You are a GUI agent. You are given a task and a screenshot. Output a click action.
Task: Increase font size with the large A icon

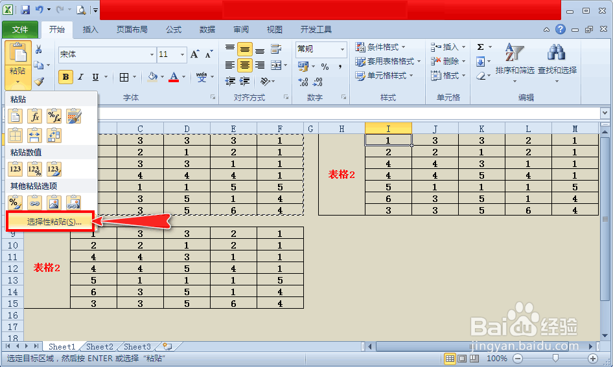pos(194,54)
